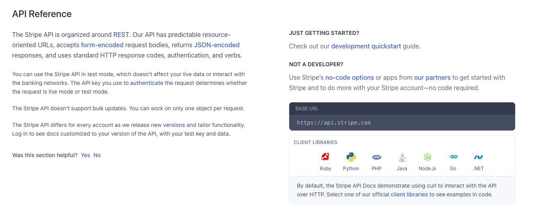
Task: Open the our partners link
Action: pyautogui.click(x=432, y=77)
